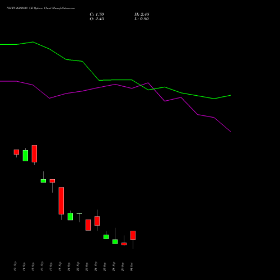Select the open value O: 2.45
This screenshot has height=280, width=280.
[97, 19]
